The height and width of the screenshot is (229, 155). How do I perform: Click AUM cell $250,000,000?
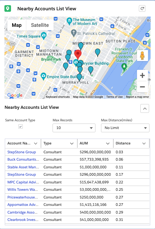coord(91,197)
